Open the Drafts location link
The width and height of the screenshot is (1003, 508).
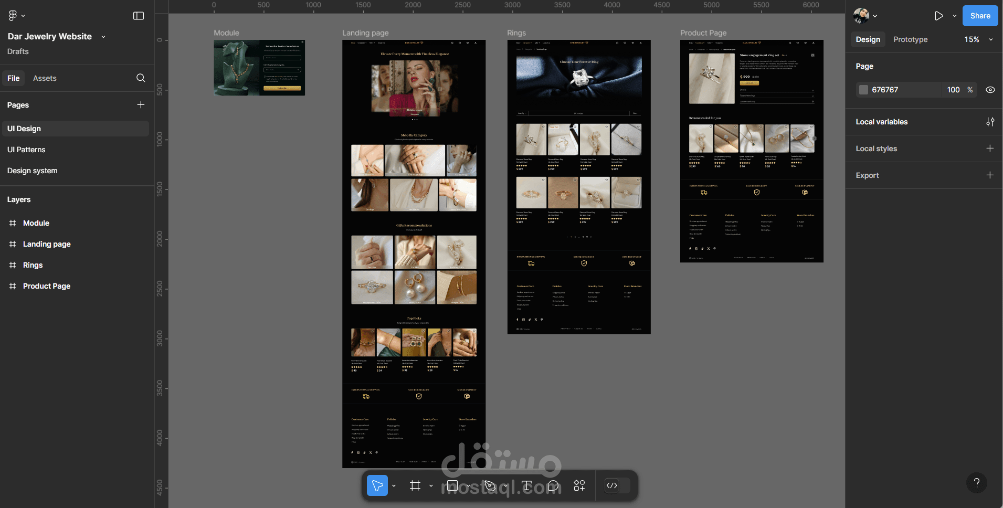(18, 51)
